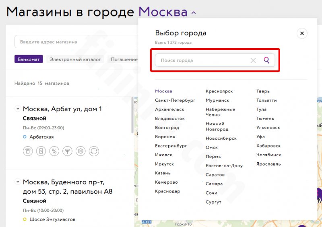Toggle the Погашение filter
Screen dimensions: 322x227
(123, 59)
